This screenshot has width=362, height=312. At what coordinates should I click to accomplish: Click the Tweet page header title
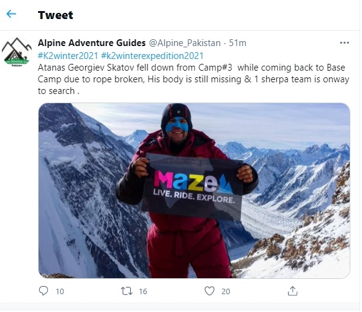(x=55, y=15)
